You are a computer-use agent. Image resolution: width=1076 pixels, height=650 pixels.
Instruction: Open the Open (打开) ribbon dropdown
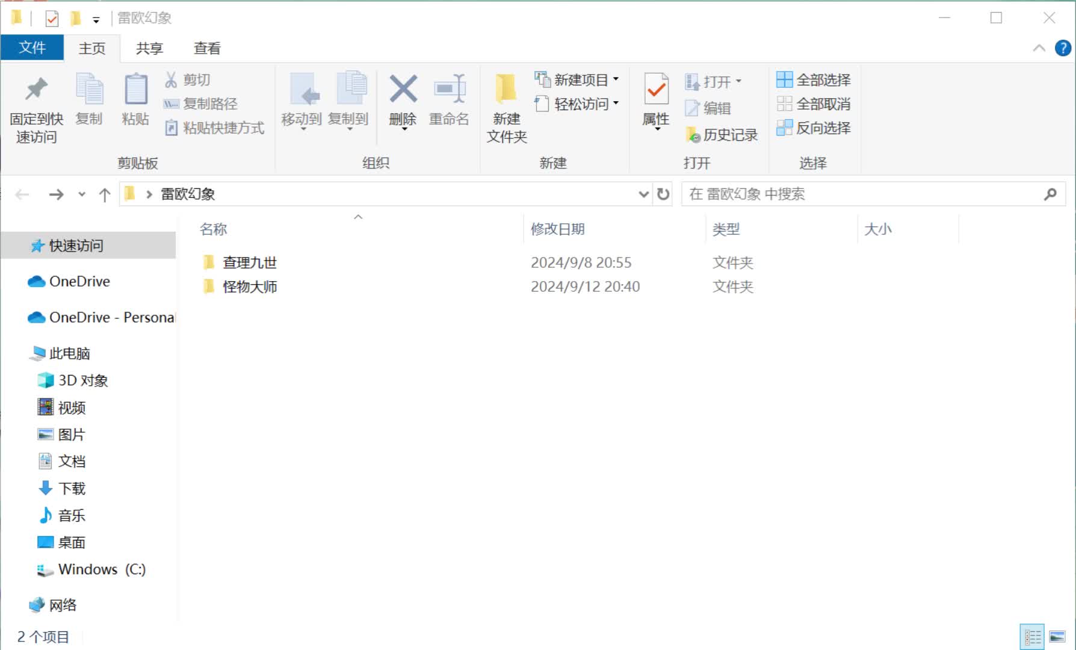point(714,81)
